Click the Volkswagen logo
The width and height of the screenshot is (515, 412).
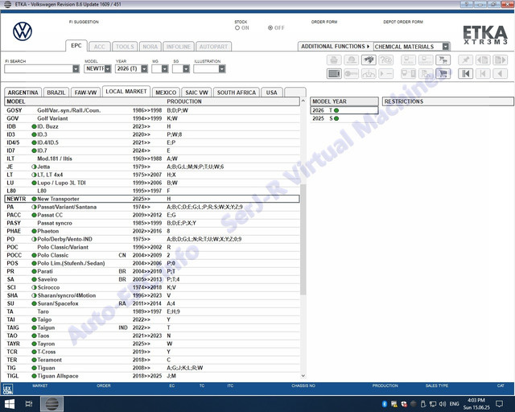23,31
